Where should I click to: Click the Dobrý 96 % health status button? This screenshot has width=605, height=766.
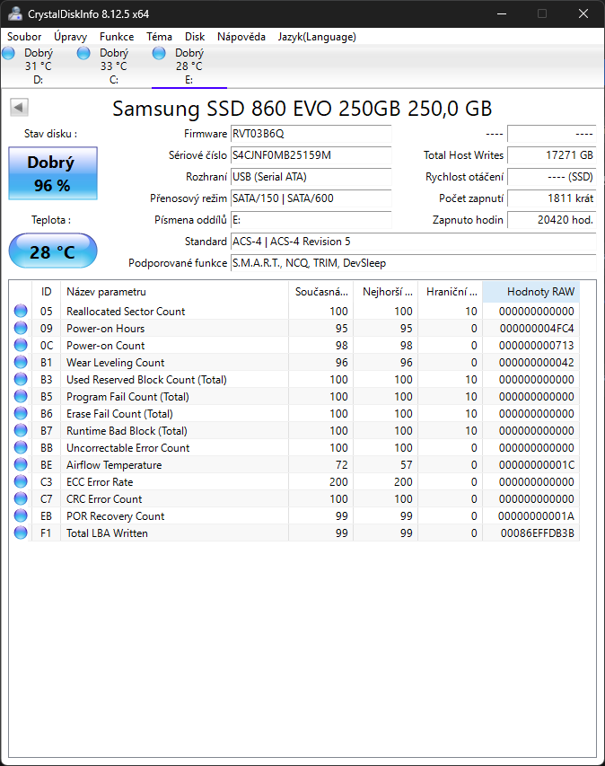tap(53, 173)
